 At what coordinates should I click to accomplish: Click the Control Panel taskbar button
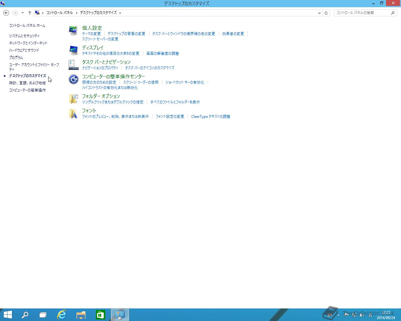[x=120, y=315]
